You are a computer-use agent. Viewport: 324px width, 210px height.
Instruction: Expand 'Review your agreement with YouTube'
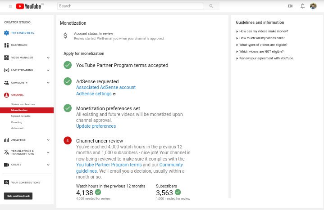pyautogui.click(x=265, y=58)
